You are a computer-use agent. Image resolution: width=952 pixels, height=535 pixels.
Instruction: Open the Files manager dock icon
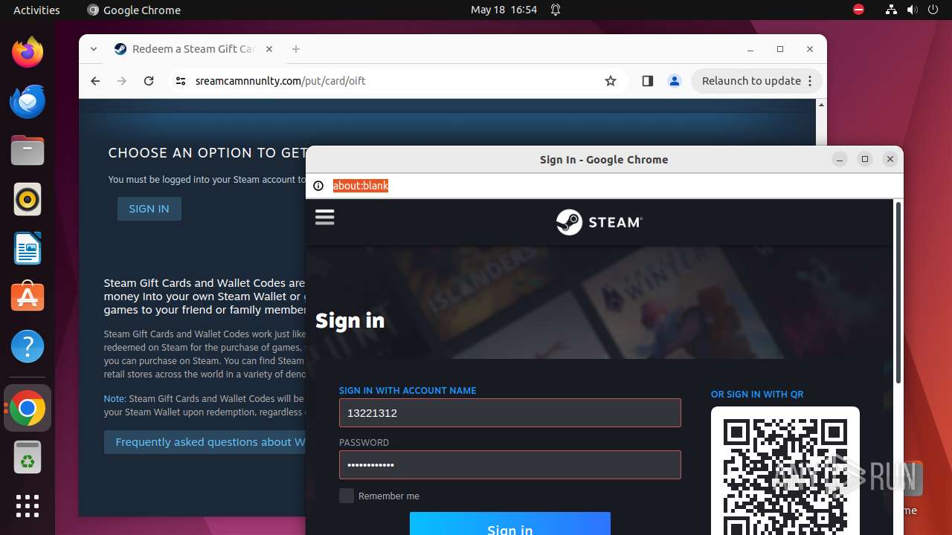click(28, 151)
